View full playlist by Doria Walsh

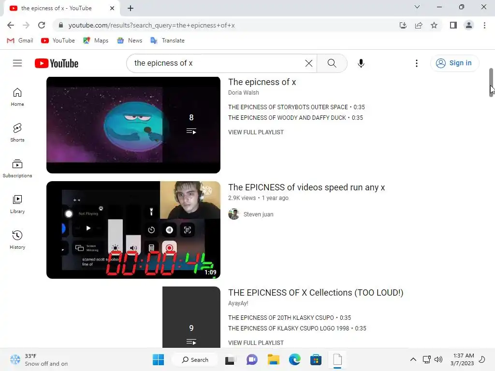pyautogui.click(x=256, y=132)
